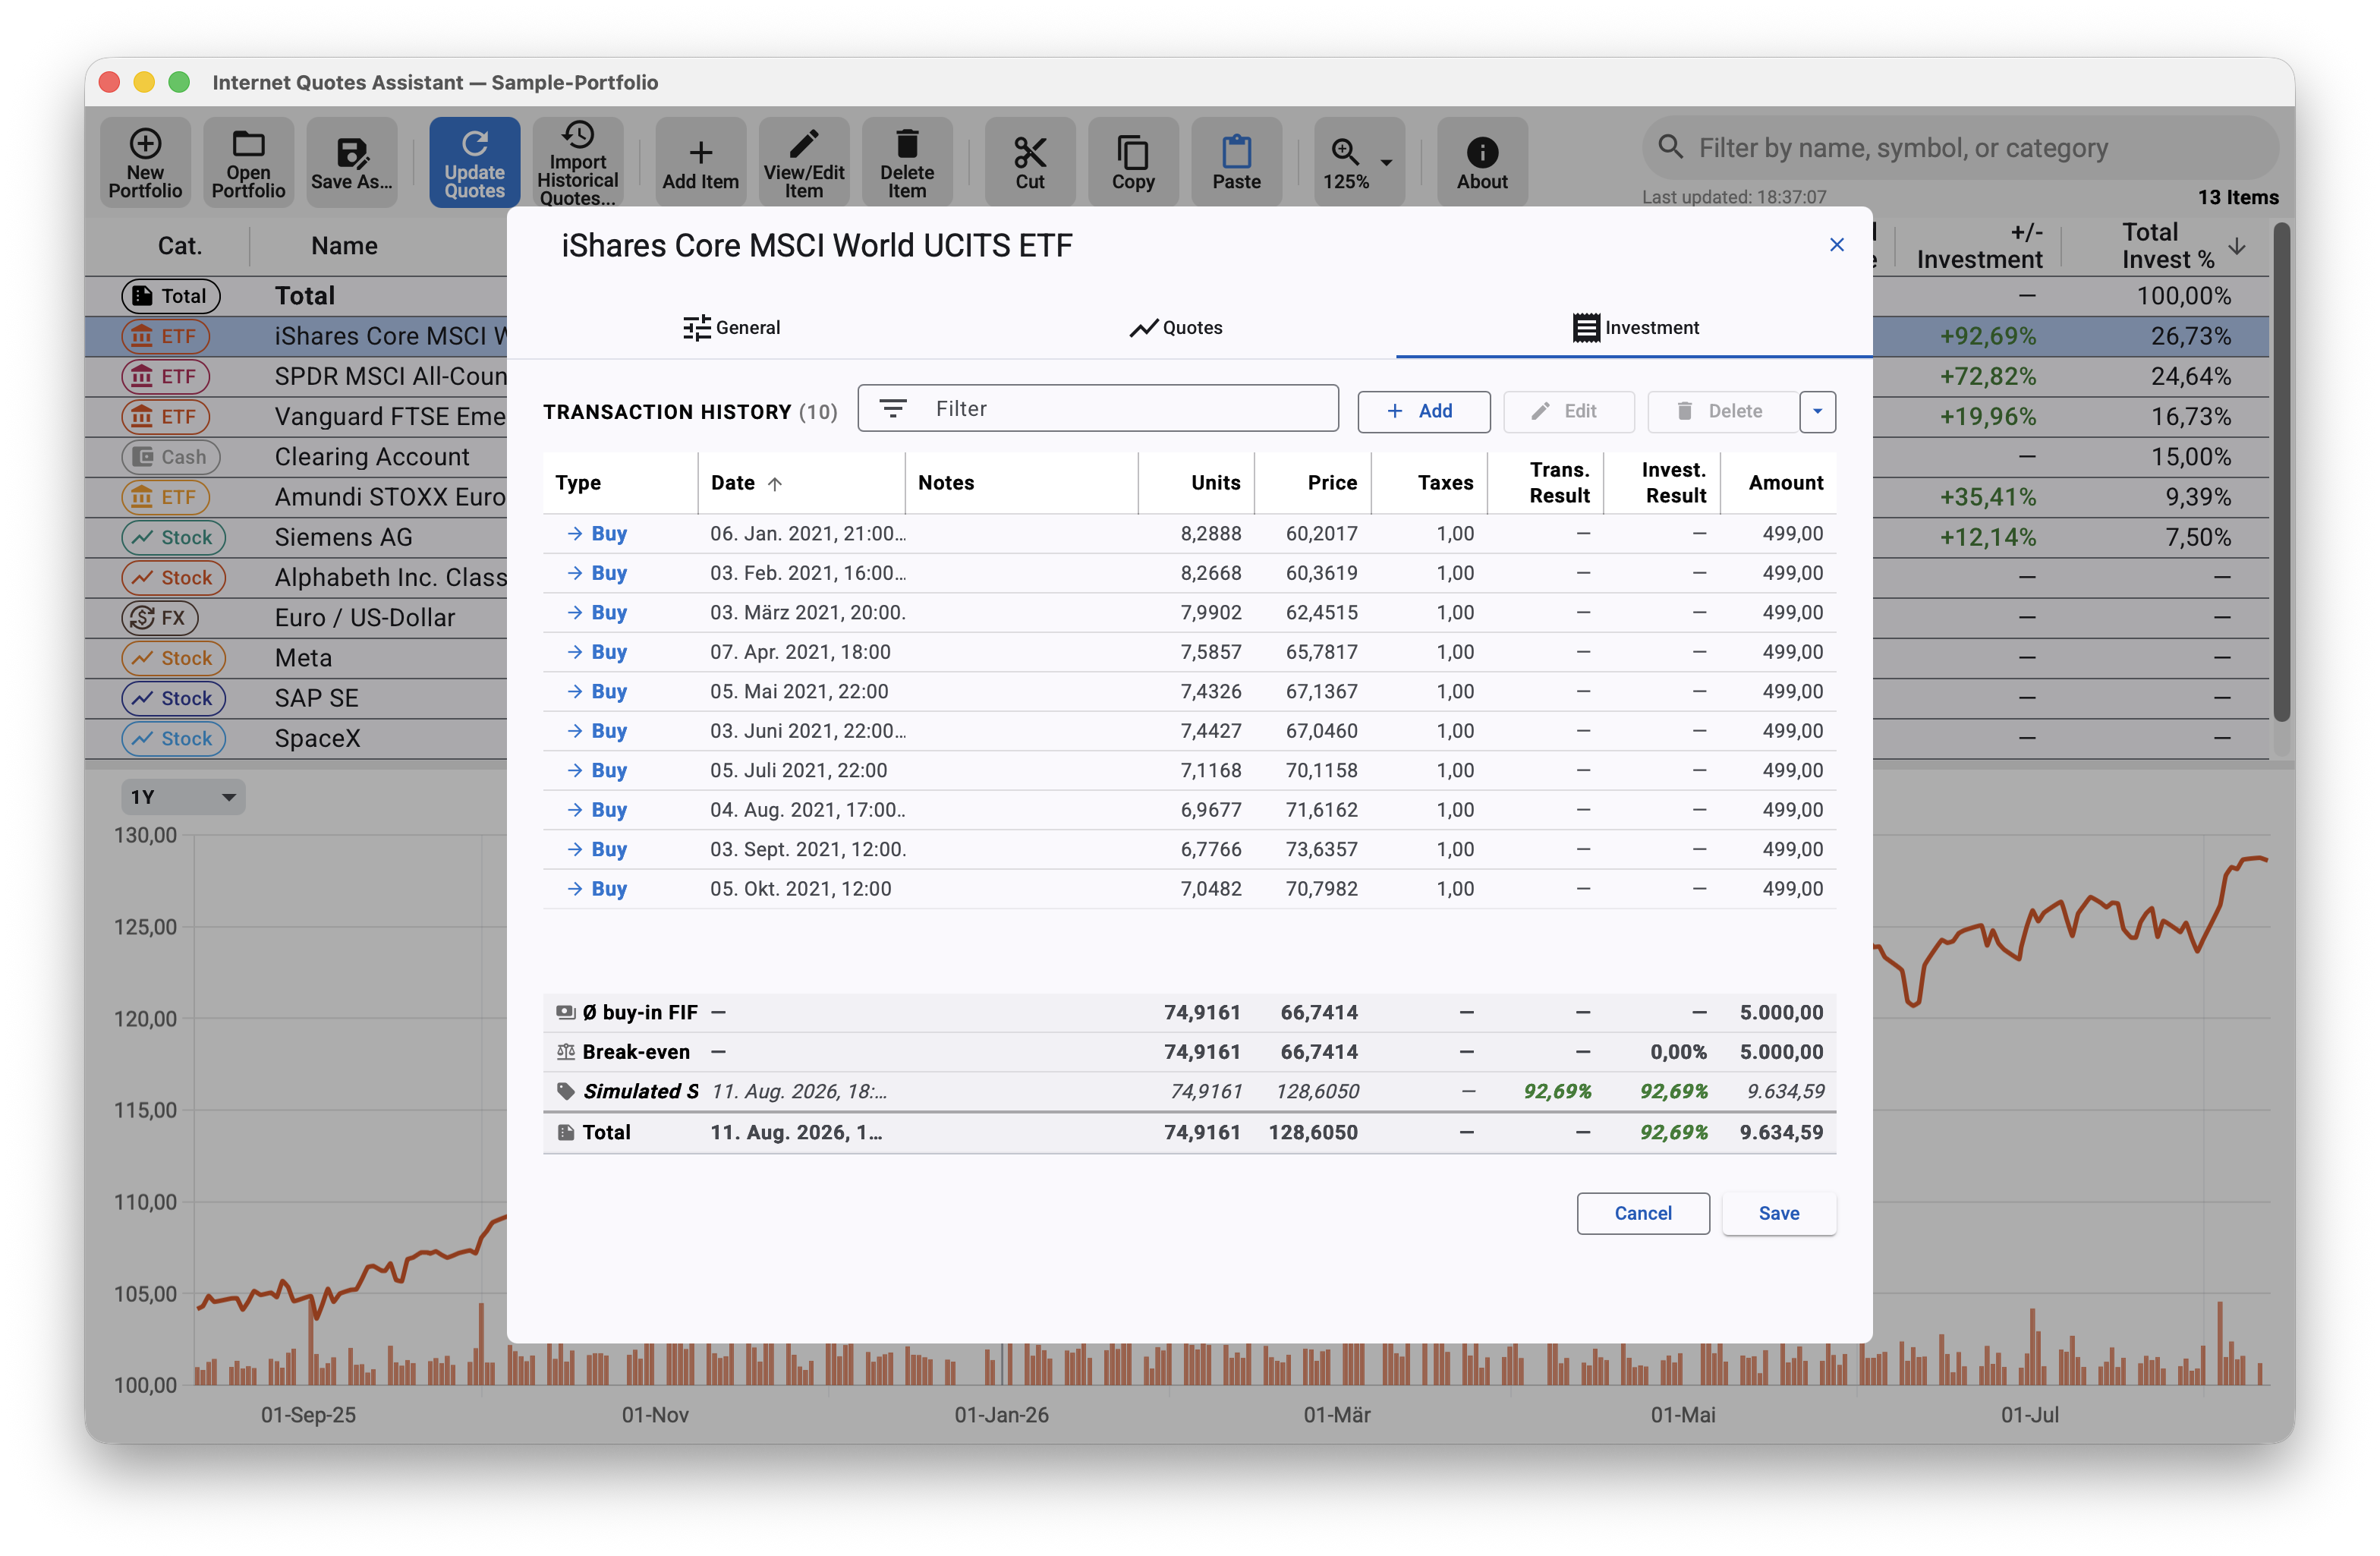This screenshot has width=2380, height=1556.
Task: Click the Name column header in portfolio
Action: [344, 246]
